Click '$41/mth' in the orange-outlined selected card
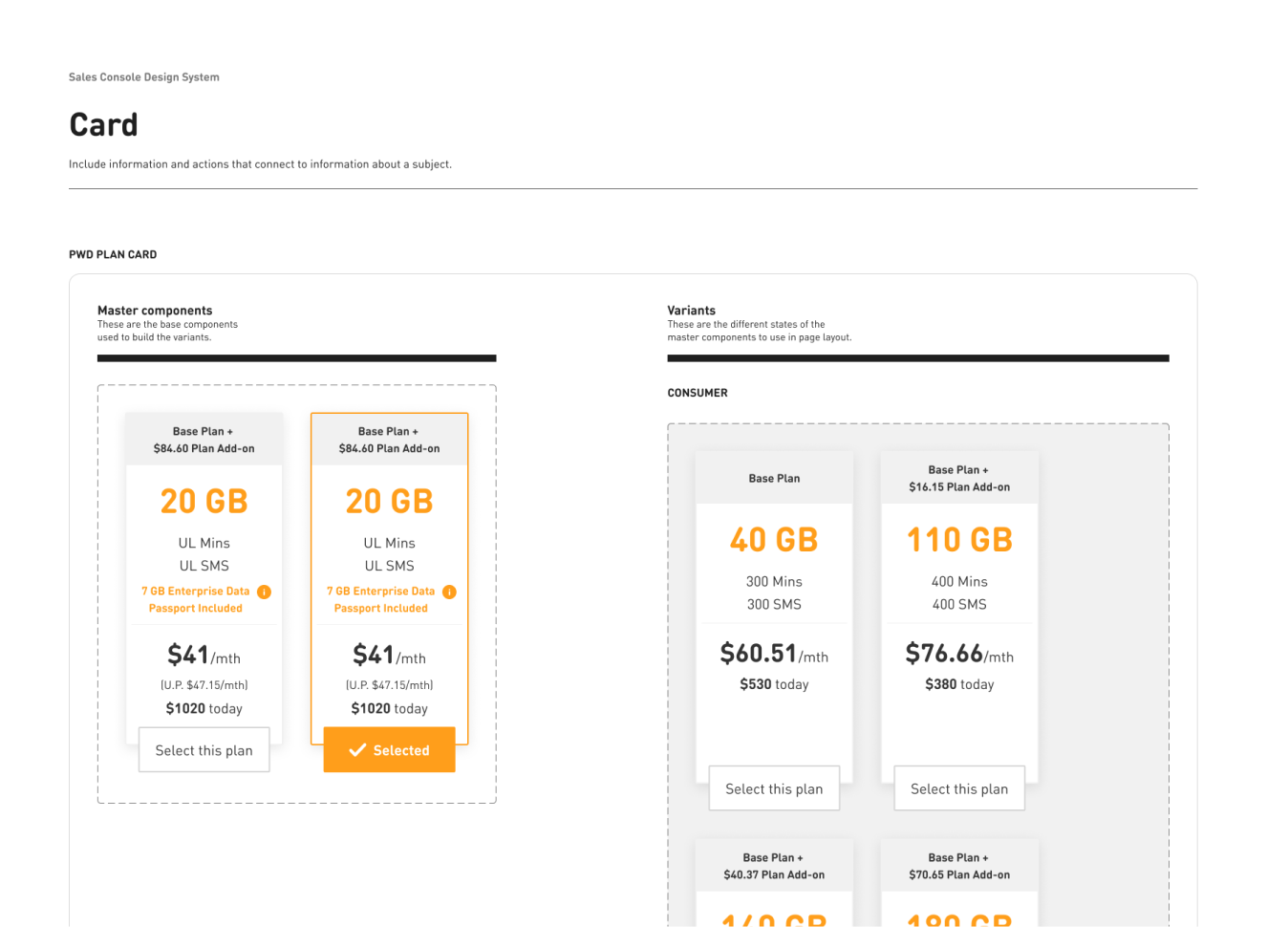1267x927 pixels. [x=390, y=655]
